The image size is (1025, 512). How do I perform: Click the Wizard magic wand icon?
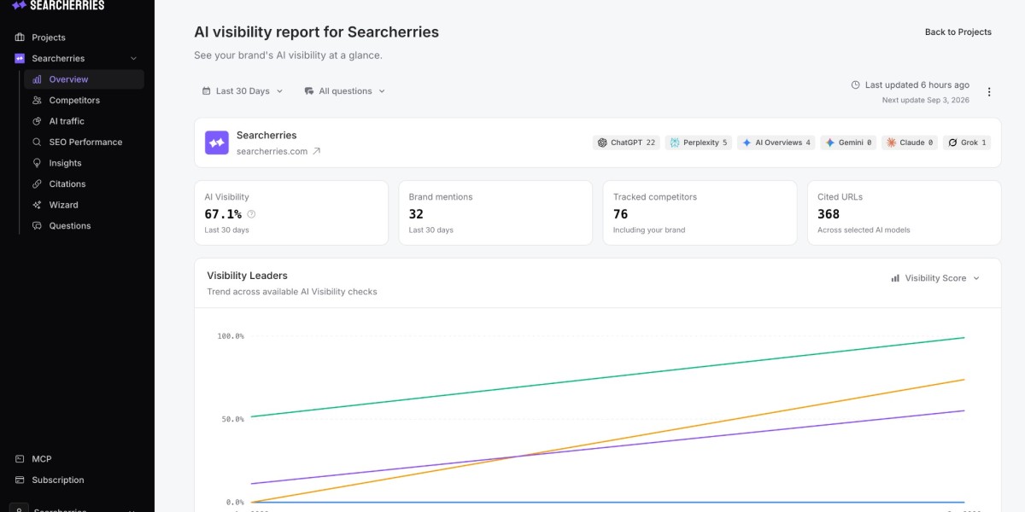(37, 205)
